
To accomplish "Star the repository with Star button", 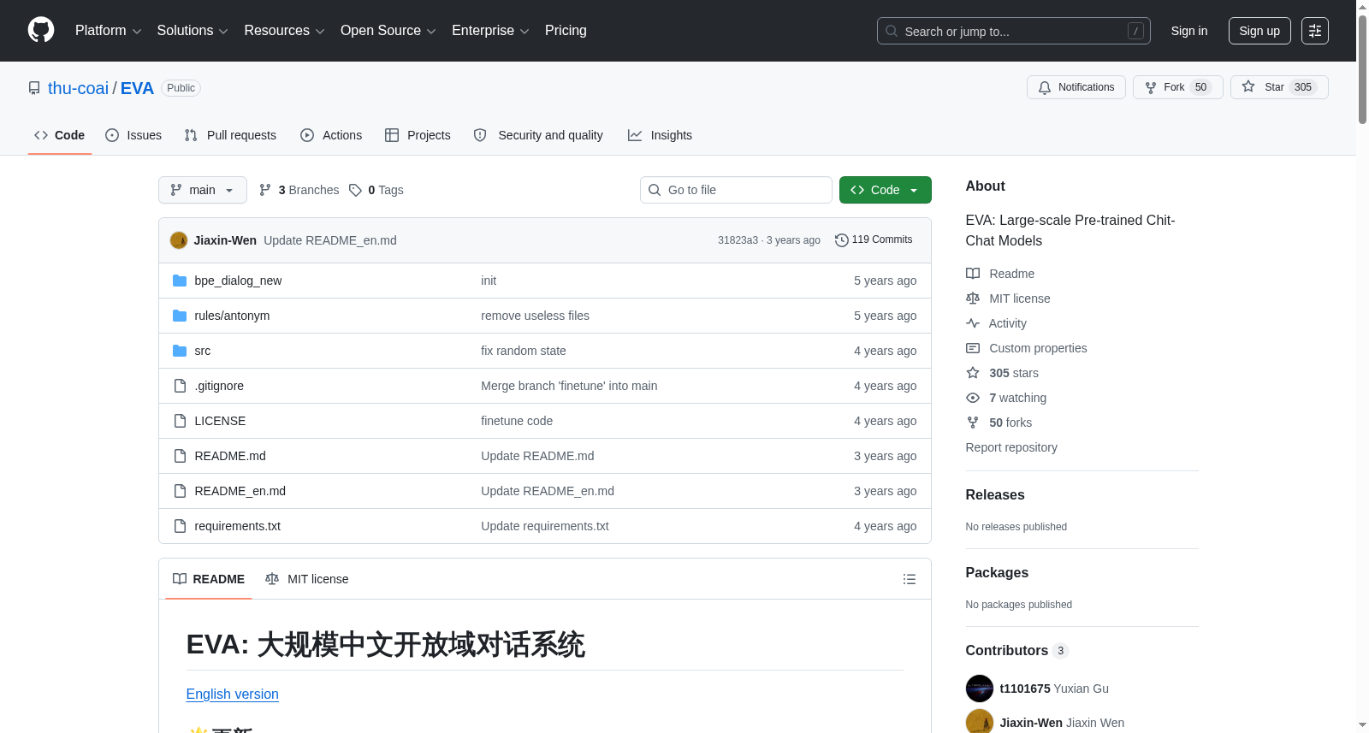I will [x=1279, y=87].
